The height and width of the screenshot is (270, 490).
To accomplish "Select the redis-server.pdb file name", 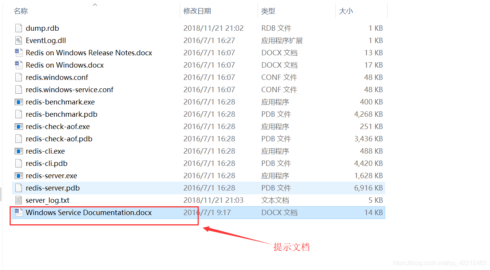I will pos(53,188).
